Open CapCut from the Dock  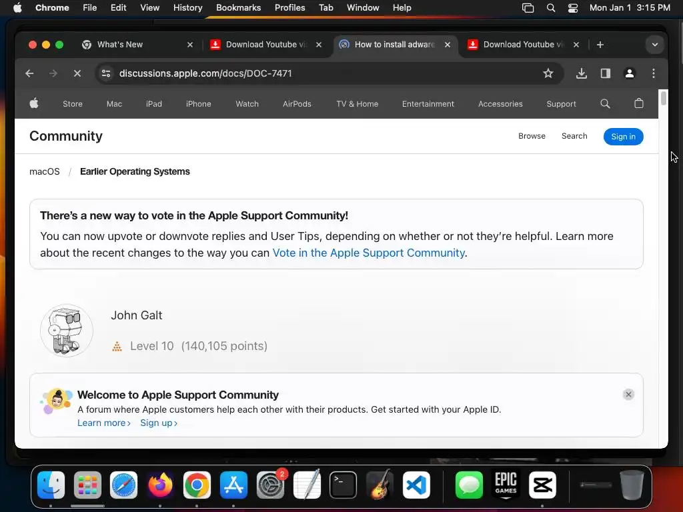542,485
